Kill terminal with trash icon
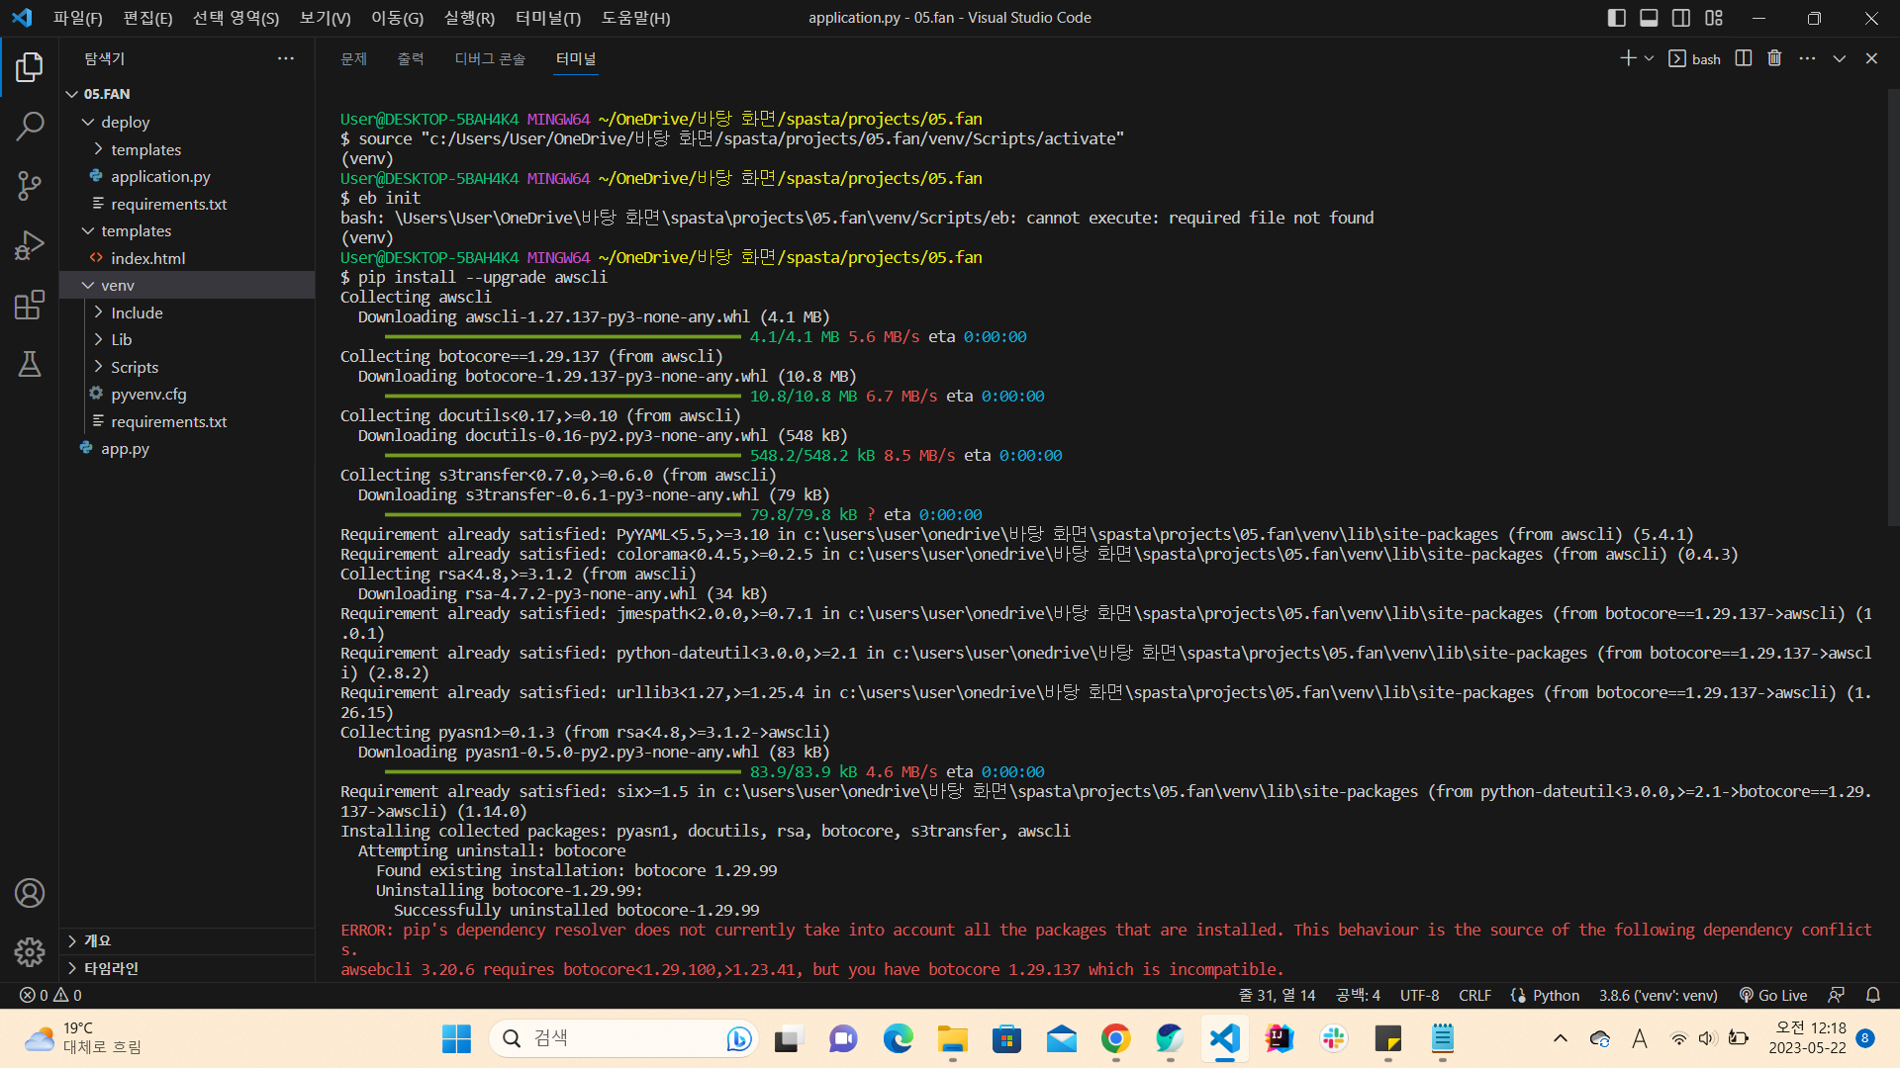The width and height of the screenshot is (1900, 1068). click(x=1774, y=58)
